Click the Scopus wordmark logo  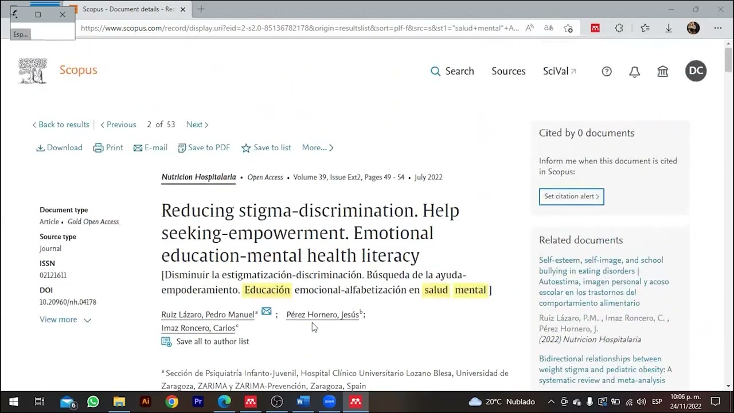(x=79, y=70)
